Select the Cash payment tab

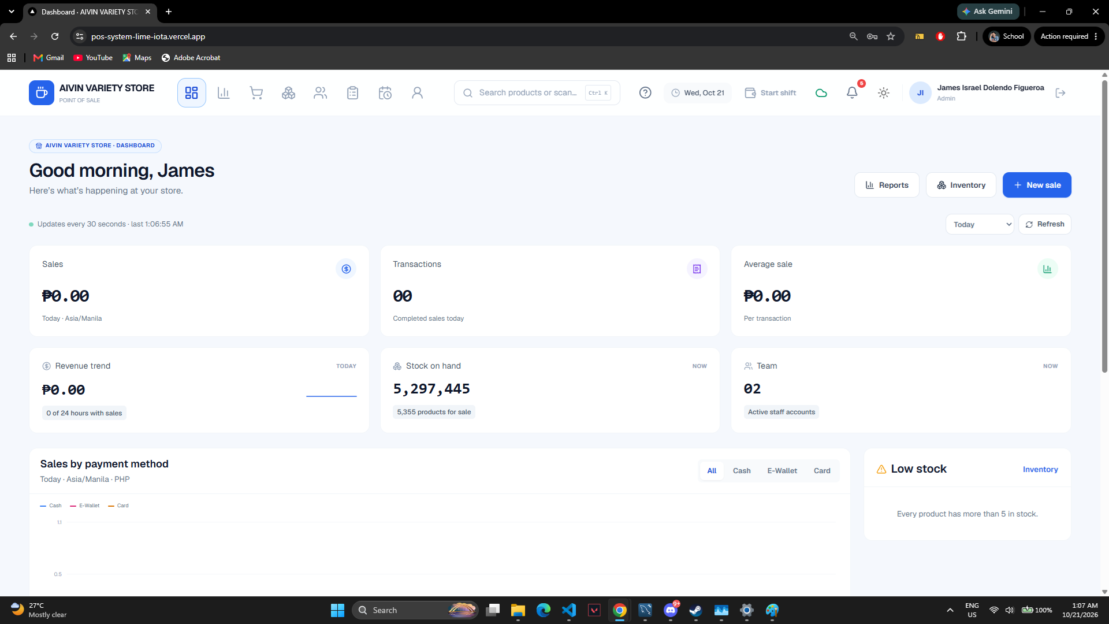(x=742, y=471)
